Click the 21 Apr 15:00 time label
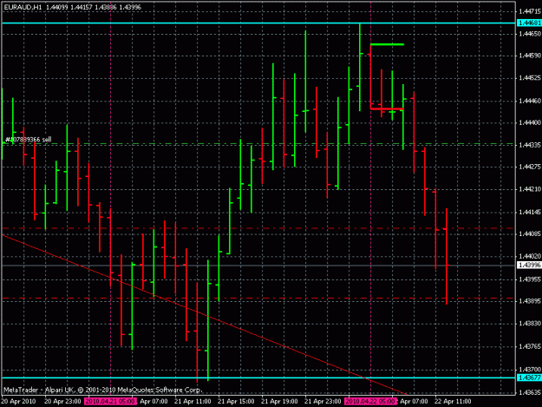The height and width of the screenshot is (407, 542). point(236,401)
